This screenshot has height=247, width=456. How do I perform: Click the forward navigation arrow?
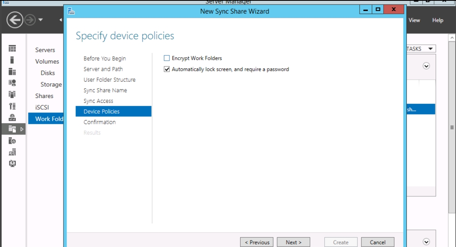(x=30, y=20)
